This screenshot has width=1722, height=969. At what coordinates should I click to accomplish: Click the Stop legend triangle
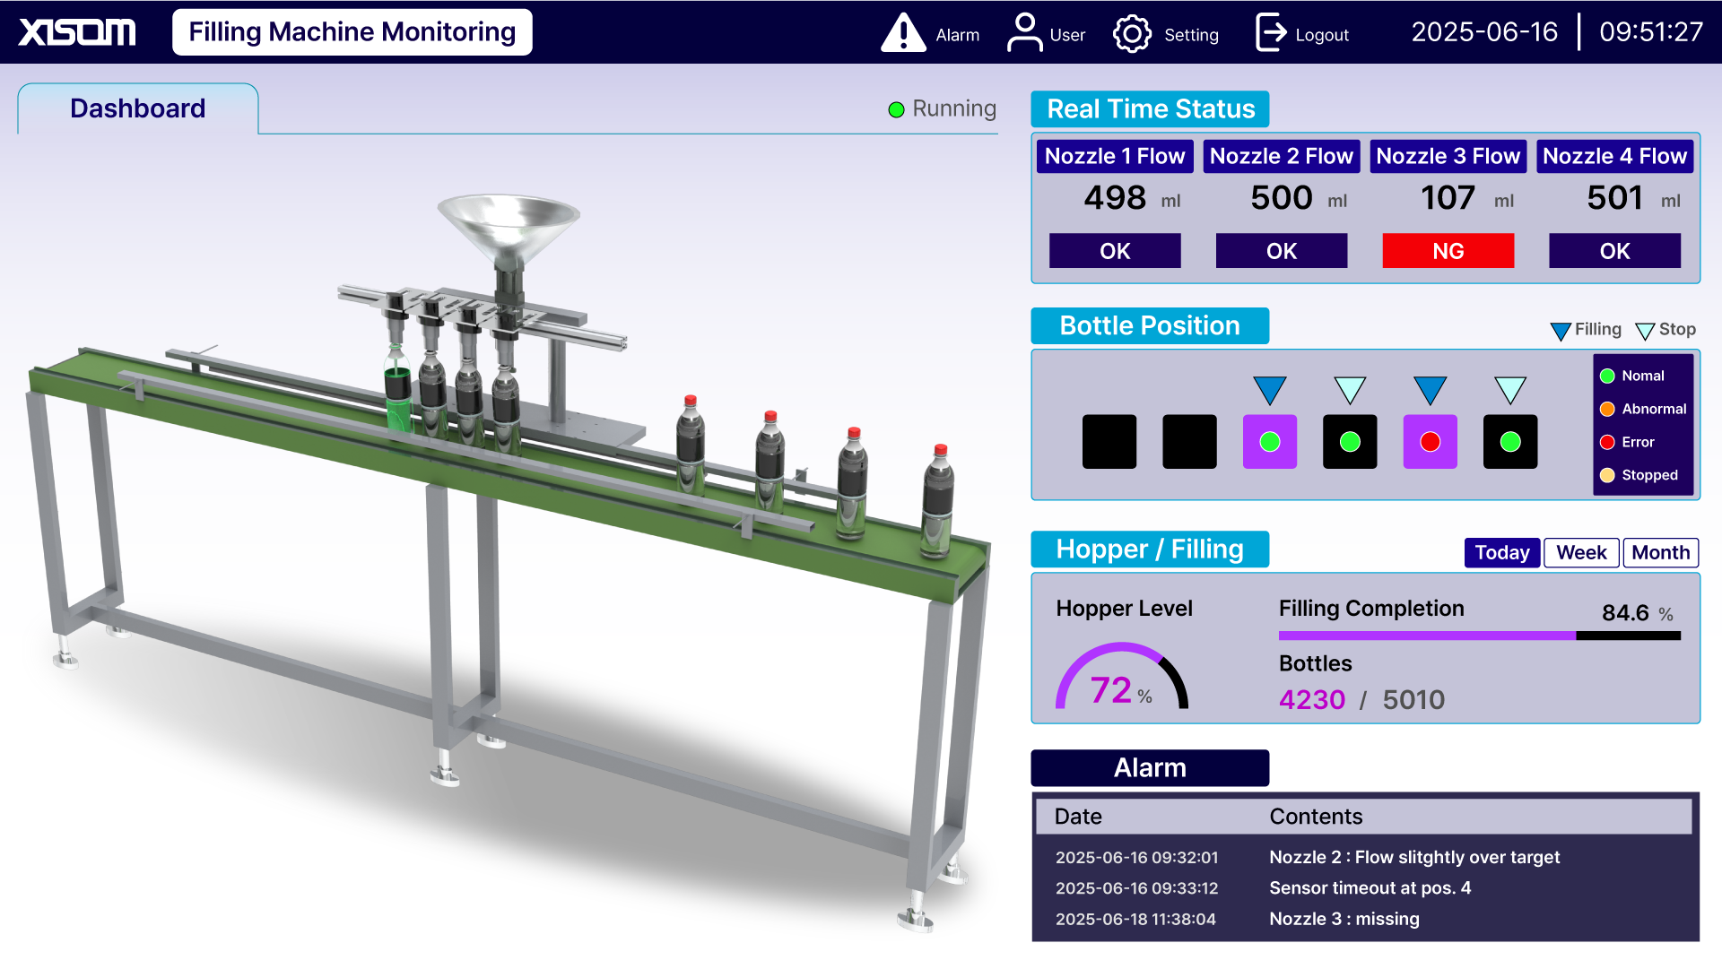coord(1645,331)
